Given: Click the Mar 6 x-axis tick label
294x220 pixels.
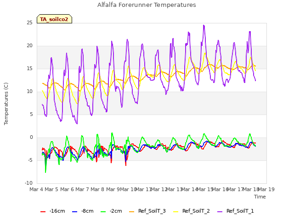Looking at the screenshot, I should [x=67, y=189].
